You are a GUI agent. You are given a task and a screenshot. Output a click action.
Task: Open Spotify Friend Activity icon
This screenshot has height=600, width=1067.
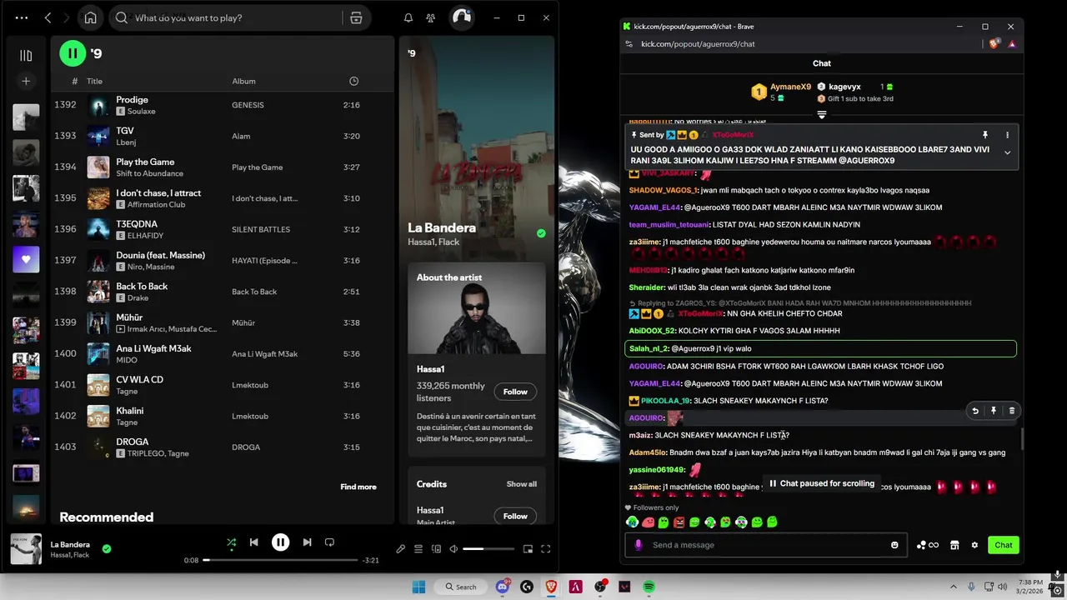click(430, 17)
